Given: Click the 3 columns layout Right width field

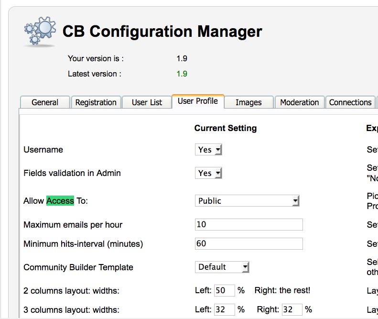Looking at the screenshot, I should coord(292,309).
